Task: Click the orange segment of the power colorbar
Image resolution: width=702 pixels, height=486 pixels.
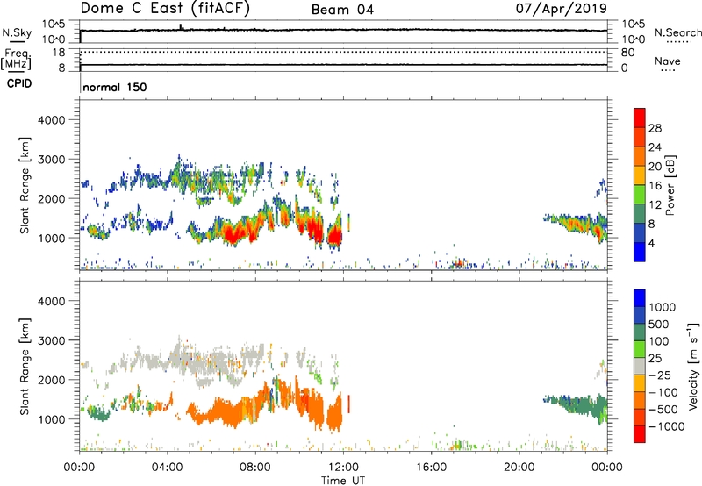Action: (640, 156)
